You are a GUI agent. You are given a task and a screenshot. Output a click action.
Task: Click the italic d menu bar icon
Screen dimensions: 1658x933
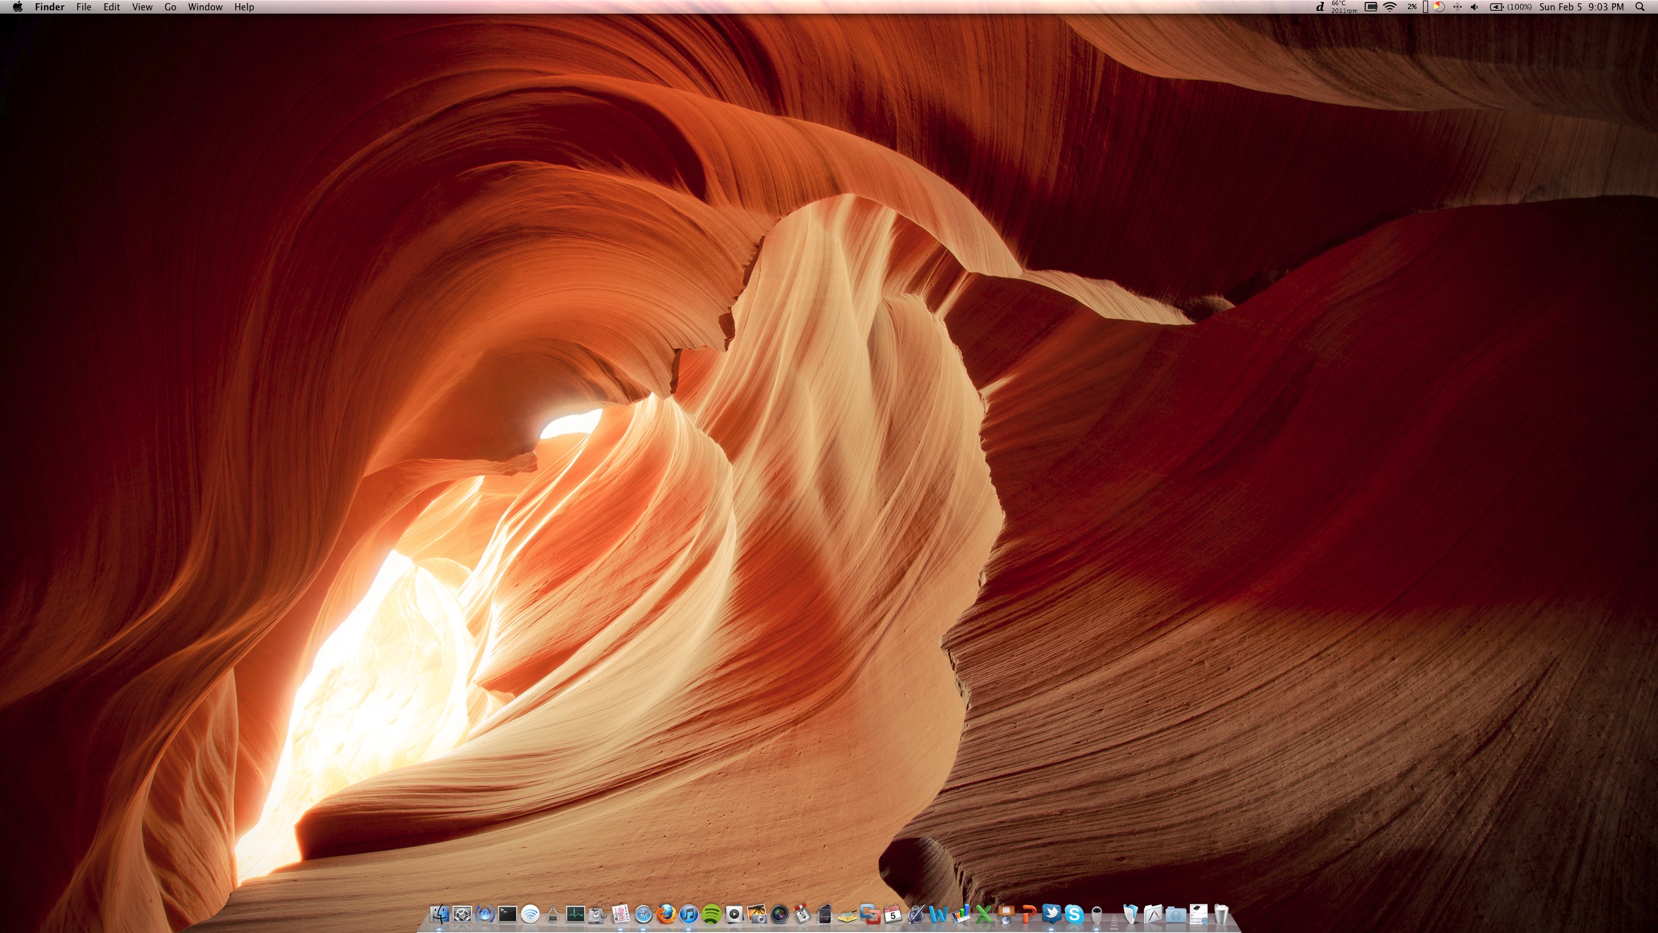pyautogui.click(x=1320, y=7)
